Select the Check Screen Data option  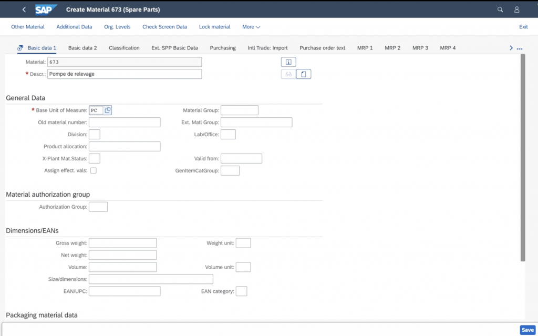(164, 27)
